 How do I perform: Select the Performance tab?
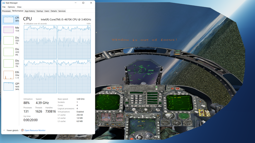tap(18, 11)
